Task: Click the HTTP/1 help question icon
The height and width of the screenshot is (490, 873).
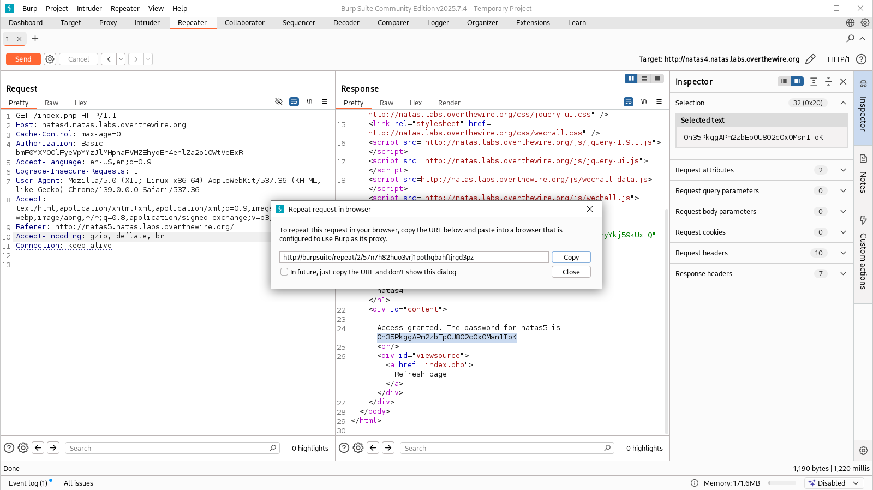Action: (x=861, y=59)
